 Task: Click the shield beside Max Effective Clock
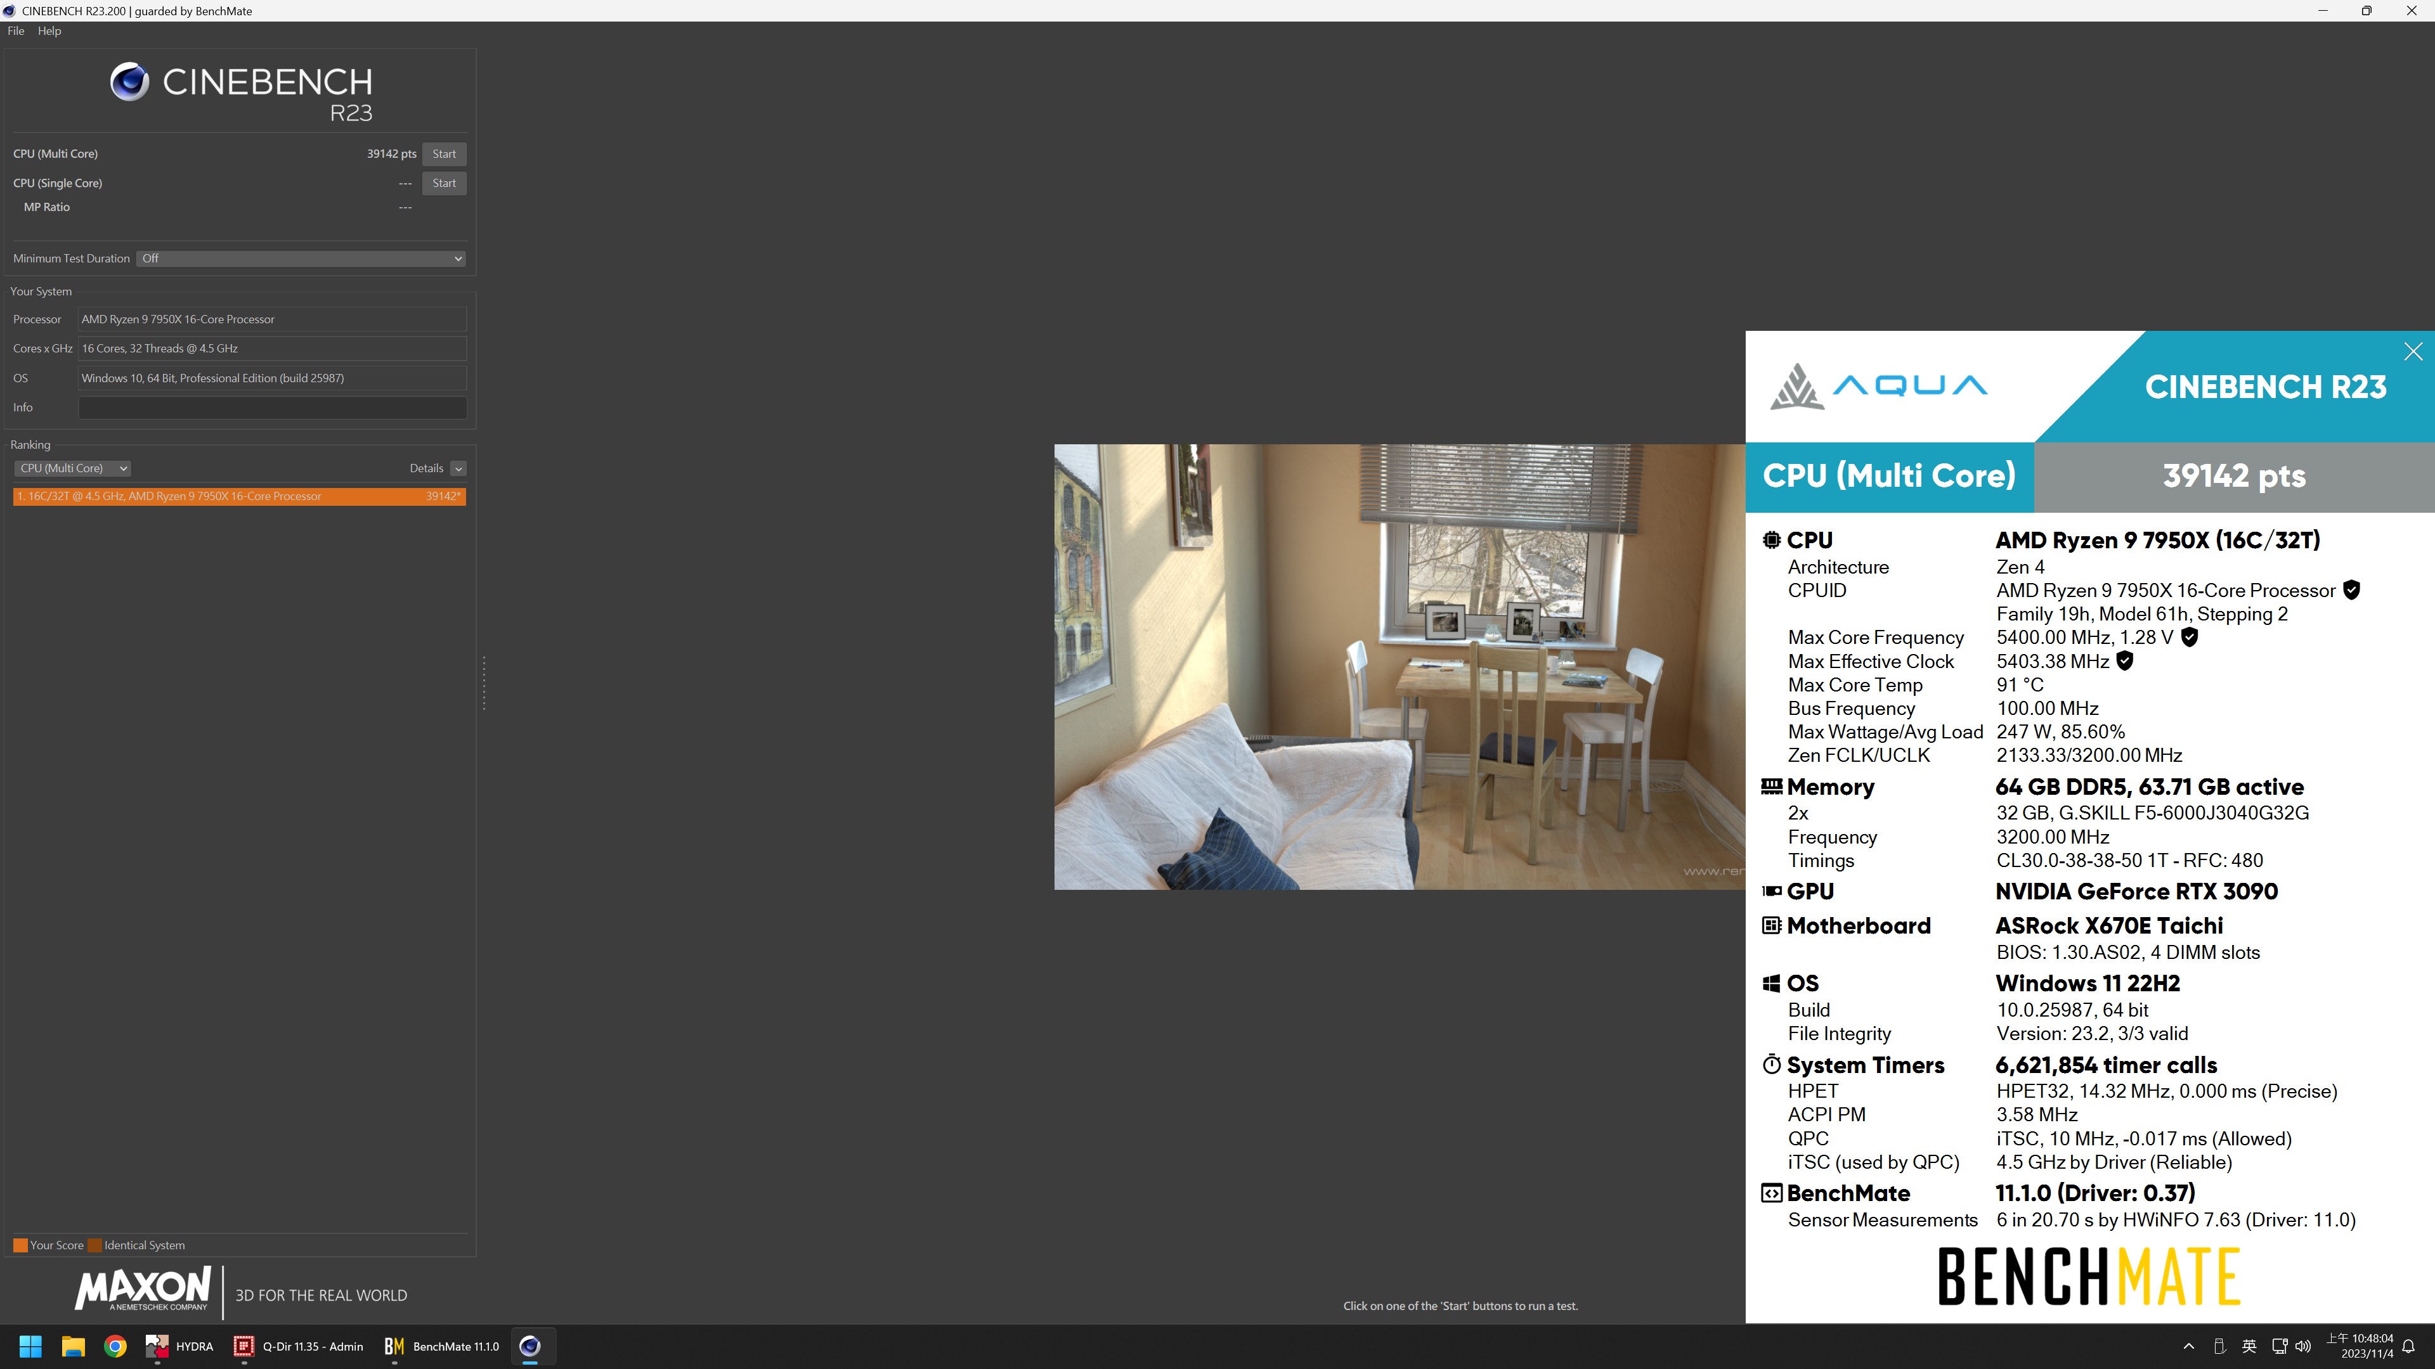click(x=2125, y=661)
